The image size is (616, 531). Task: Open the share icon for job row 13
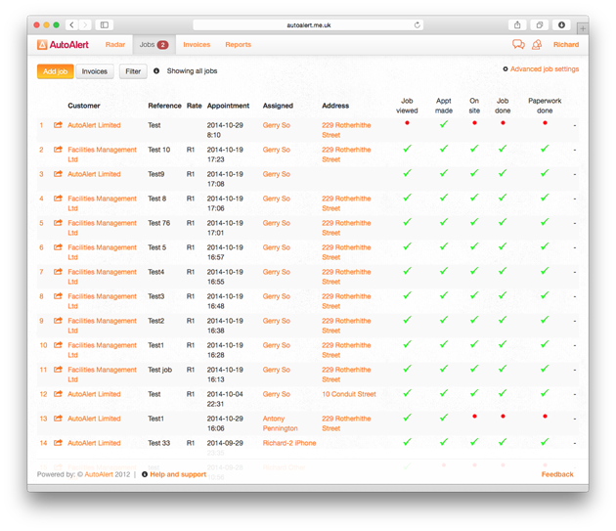[58, 419]
